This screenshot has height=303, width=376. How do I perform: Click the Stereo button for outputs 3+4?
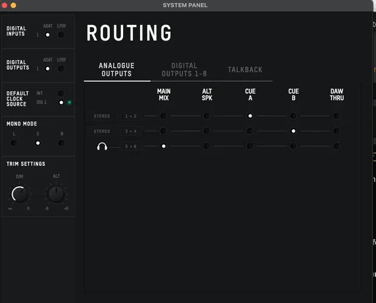[x=102, y=131]
